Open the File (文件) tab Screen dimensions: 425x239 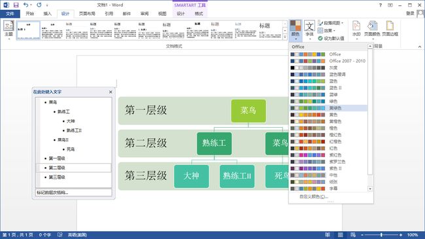click(10, 14)
